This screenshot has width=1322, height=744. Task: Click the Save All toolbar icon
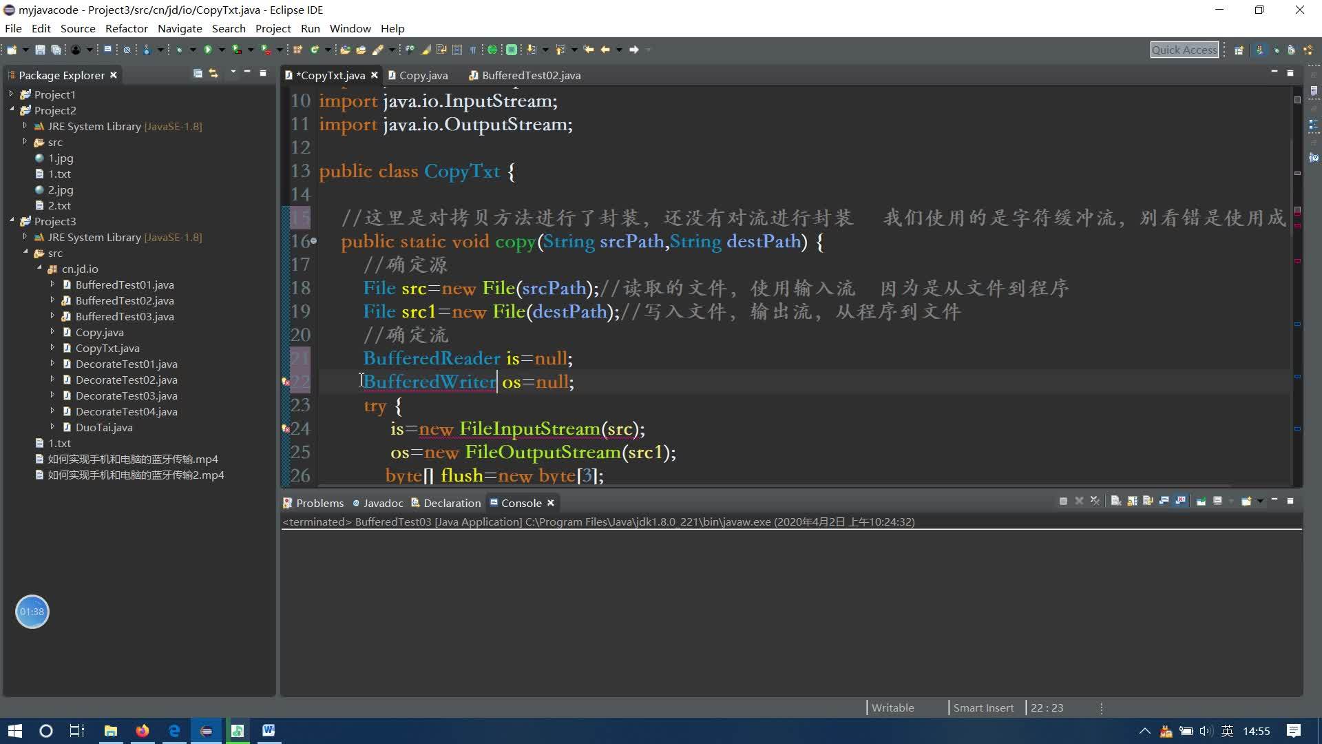coord(56,50)
